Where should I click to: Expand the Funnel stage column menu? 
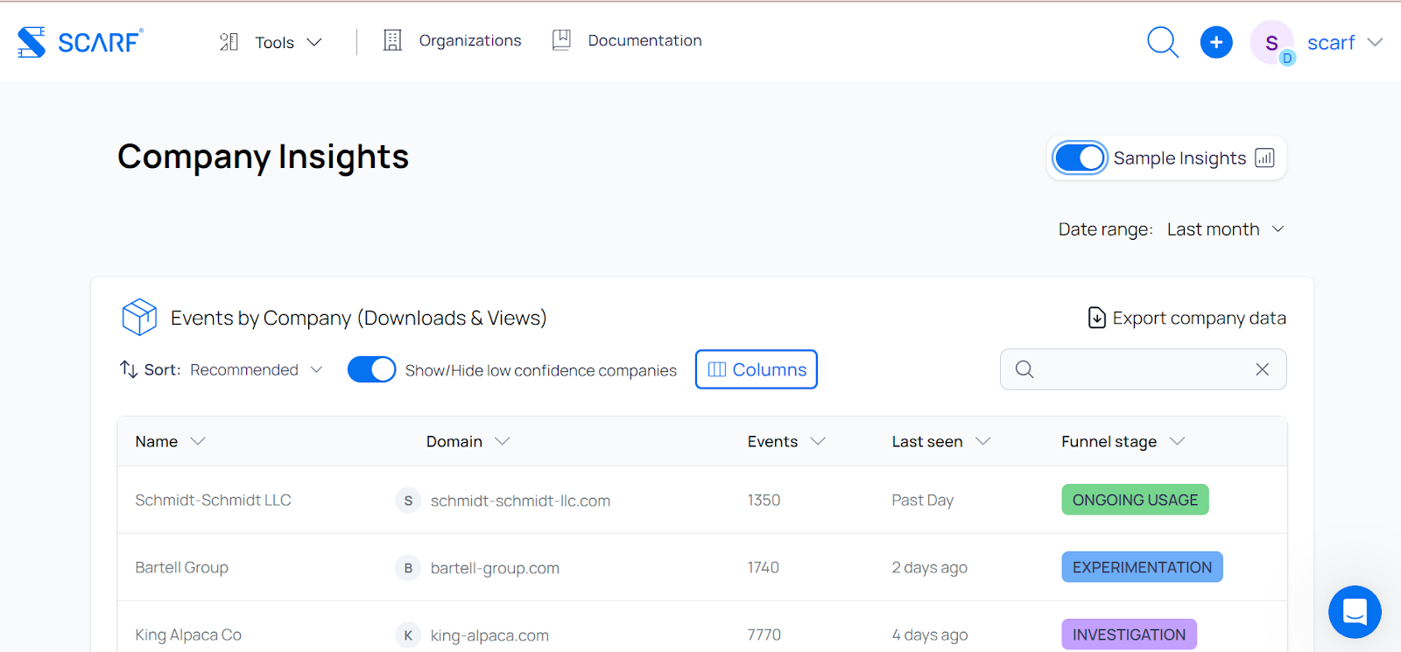[x=1177, y=441]
